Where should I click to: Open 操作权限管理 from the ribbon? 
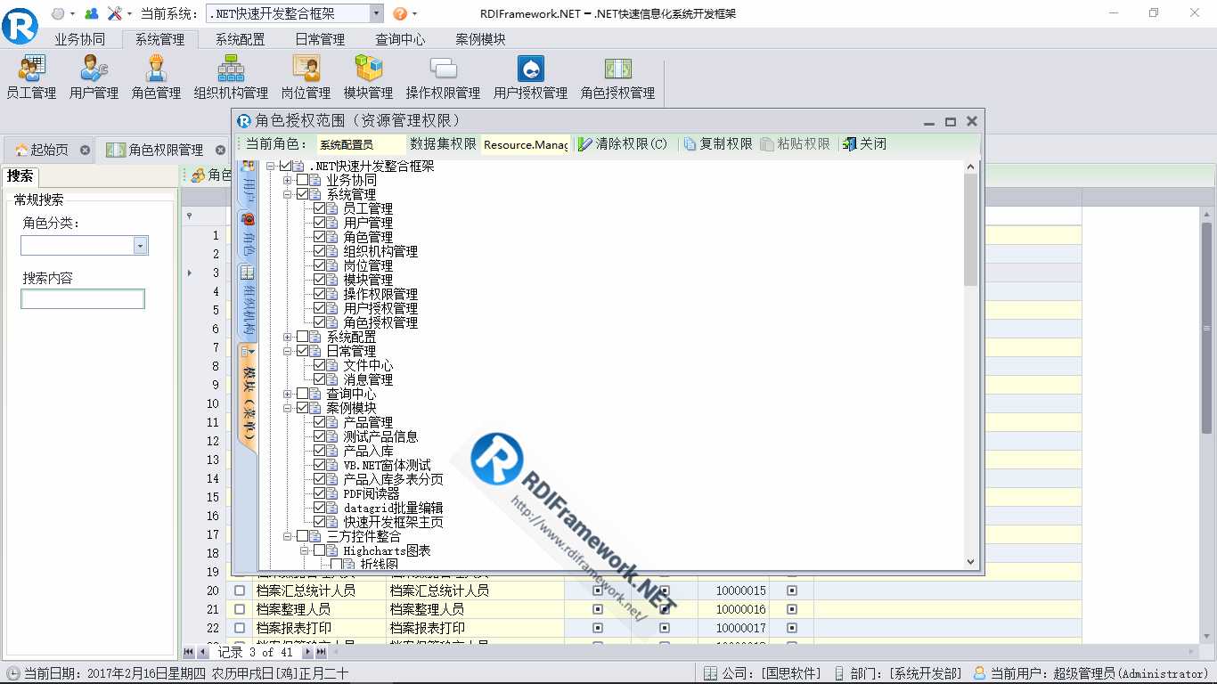[x=443, y=77]
